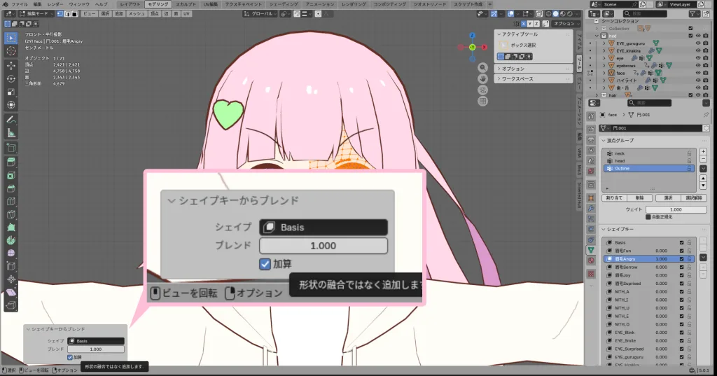Image resolution: width=717 pixels, height=376 pixels.
Task: Enable the 自動正規化 checkbox
Action: (648, 217)
